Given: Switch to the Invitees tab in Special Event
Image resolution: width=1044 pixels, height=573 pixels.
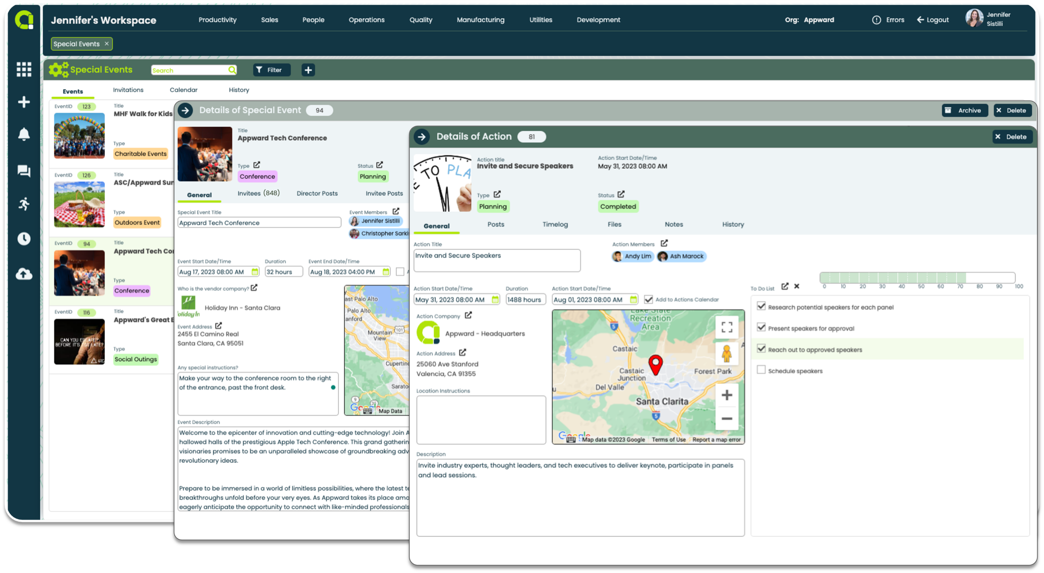Looking at the screenshot, I should pos(259,193).
